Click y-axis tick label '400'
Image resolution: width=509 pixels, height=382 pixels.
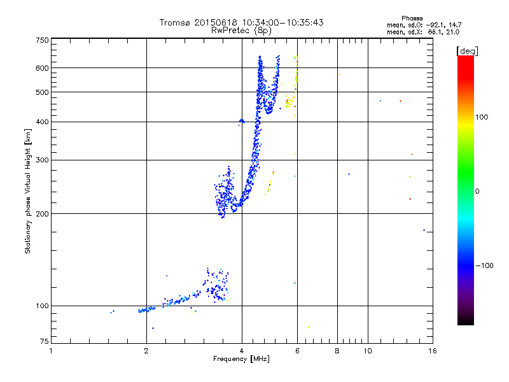tap(42, 122)
